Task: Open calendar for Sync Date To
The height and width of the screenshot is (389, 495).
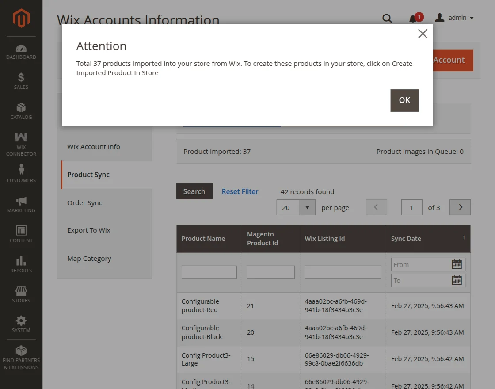Action: coord(457,280)
